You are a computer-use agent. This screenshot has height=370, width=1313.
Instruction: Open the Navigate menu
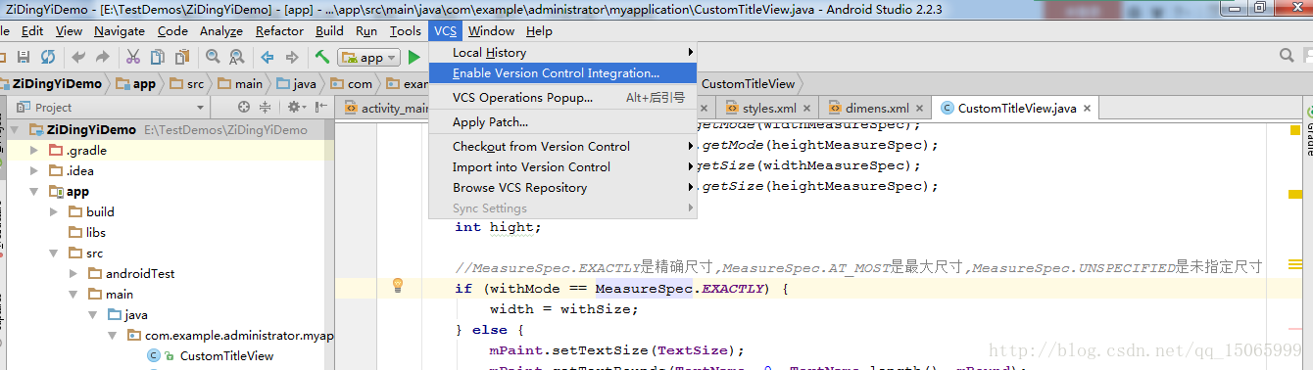tap(120, 31)
